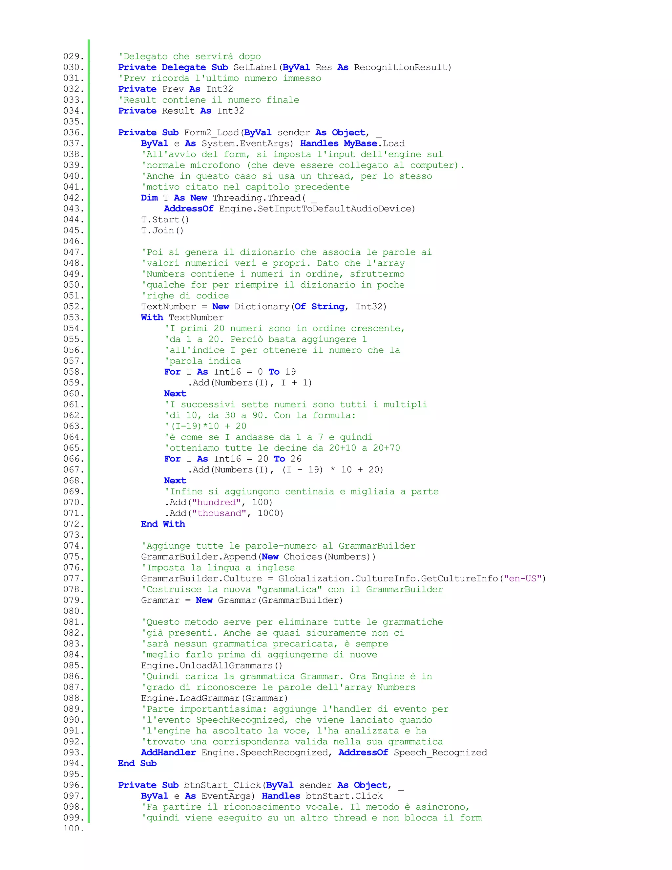The height and width of the screenshot is (870, 672).
Task: Click the T.Join() statement
Action: click(162, 231)
